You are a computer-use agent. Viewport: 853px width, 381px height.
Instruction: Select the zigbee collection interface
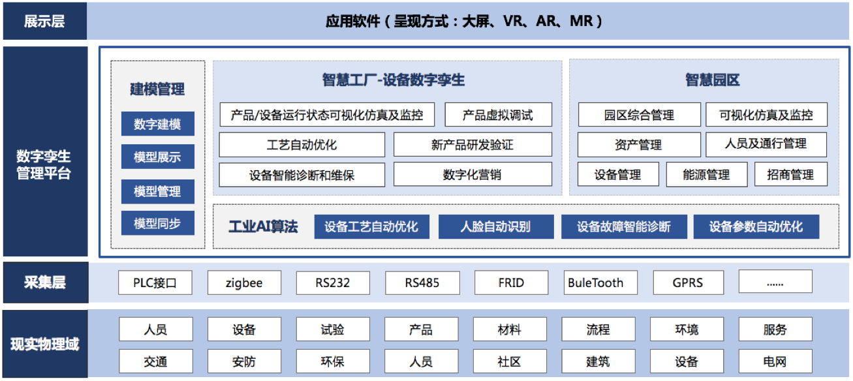[x=244, y=283]
